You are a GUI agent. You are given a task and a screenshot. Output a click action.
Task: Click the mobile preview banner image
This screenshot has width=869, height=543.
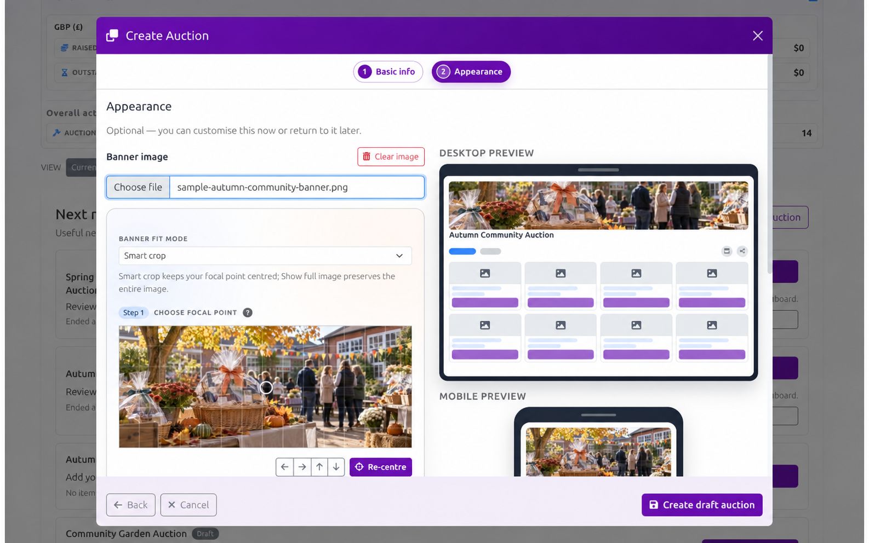click(x=598, y=452)
